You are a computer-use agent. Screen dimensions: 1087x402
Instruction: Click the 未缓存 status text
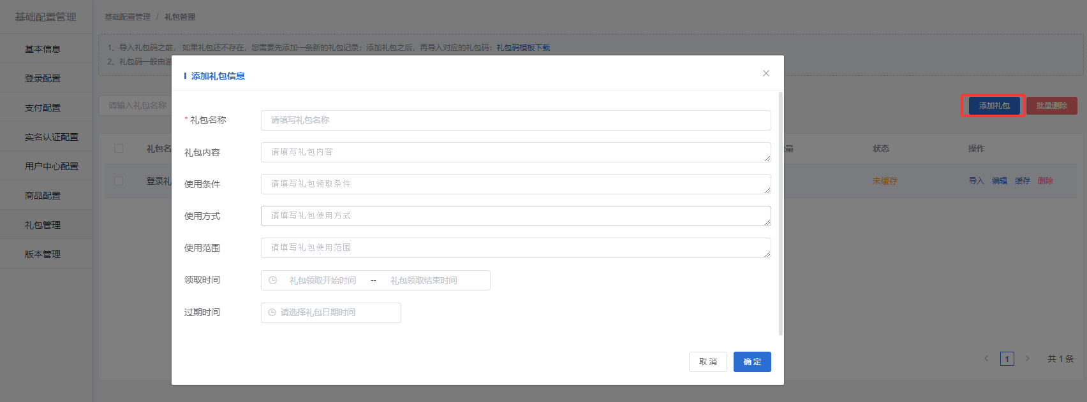[885, 181]
